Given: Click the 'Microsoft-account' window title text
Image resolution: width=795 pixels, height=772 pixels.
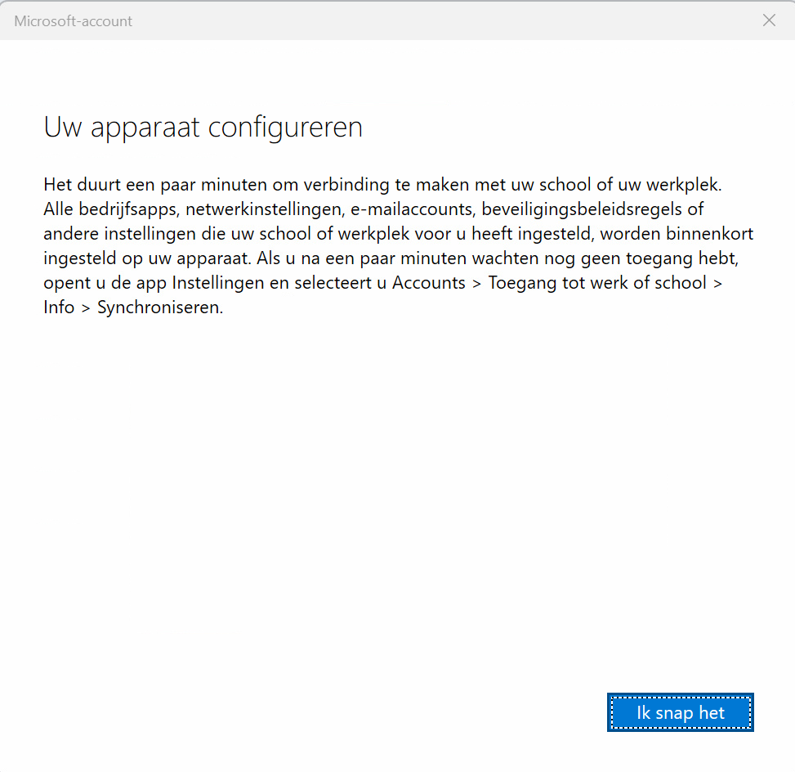Looking at the screenshot, I should coord(73,20).
